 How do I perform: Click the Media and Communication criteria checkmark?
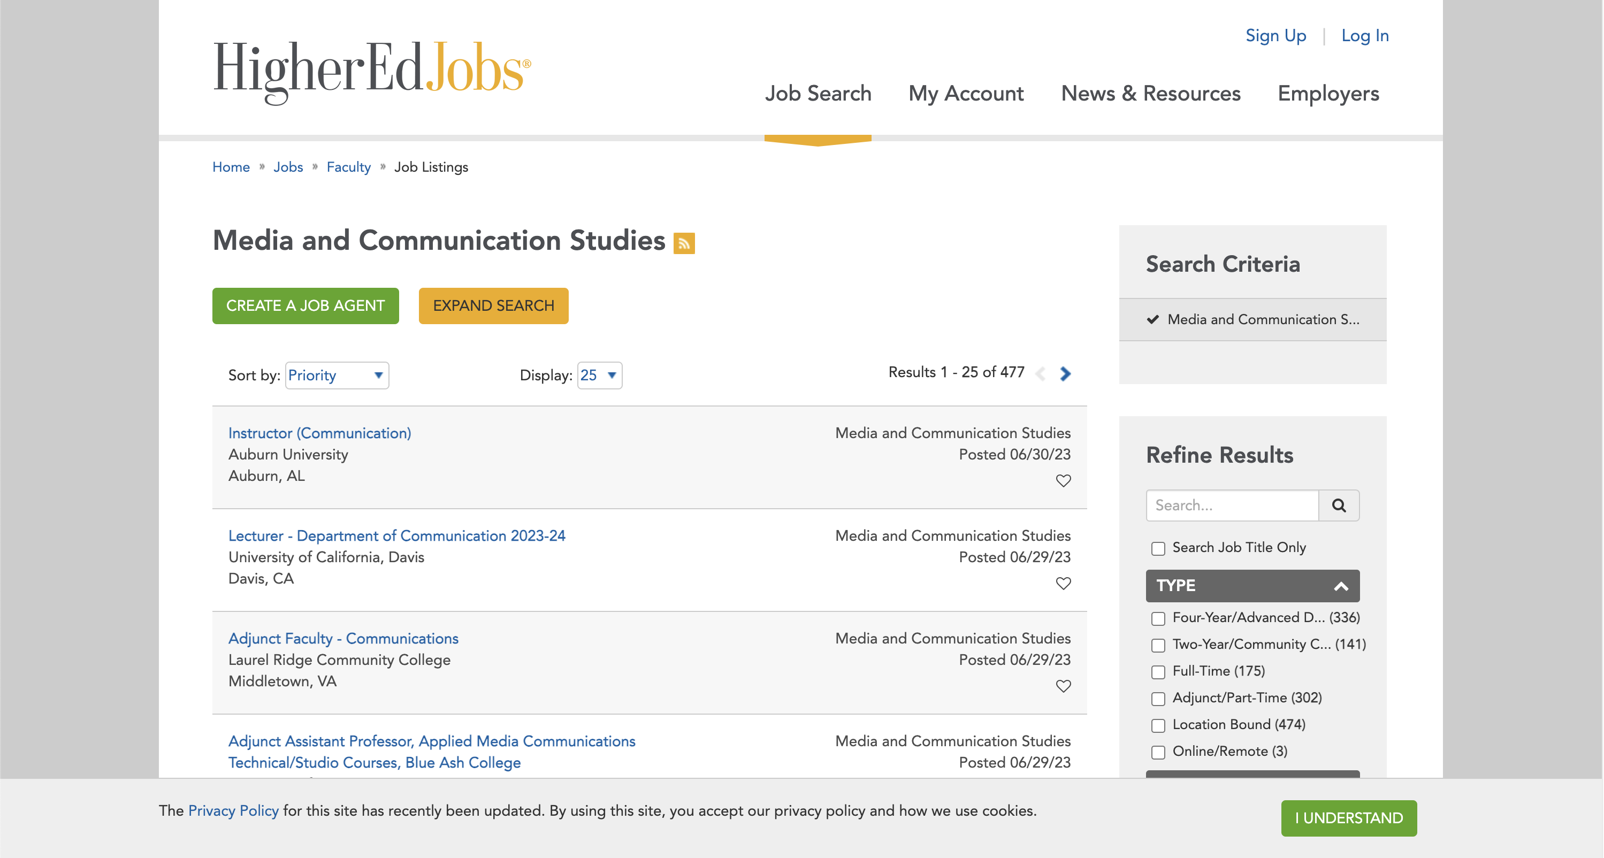click(x=1153, y=319)
